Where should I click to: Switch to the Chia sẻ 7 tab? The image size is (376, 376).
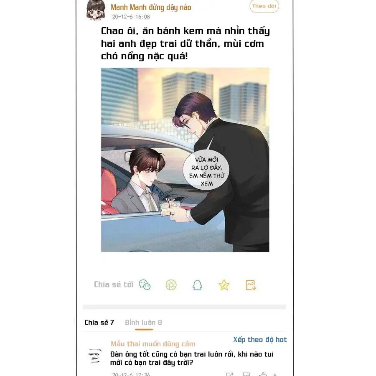click(99, 323)
